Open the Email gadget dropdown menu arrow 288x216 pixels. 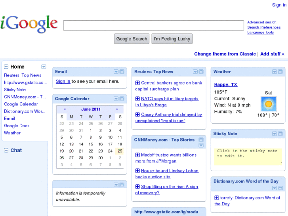(x=116, y=72)
